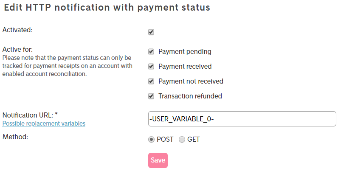Untick the Payment not received checkbox

point(151,81)
